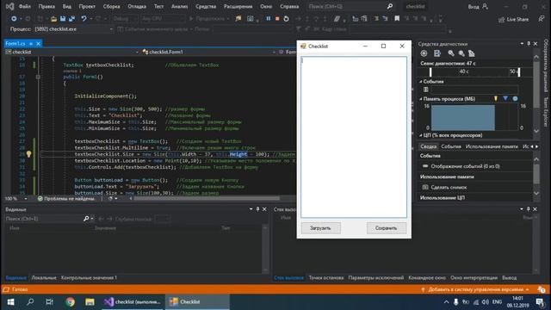Switch to the Точки останова tab
The width and height of the screenshot is (551, 310).
(x=326, y=277)
